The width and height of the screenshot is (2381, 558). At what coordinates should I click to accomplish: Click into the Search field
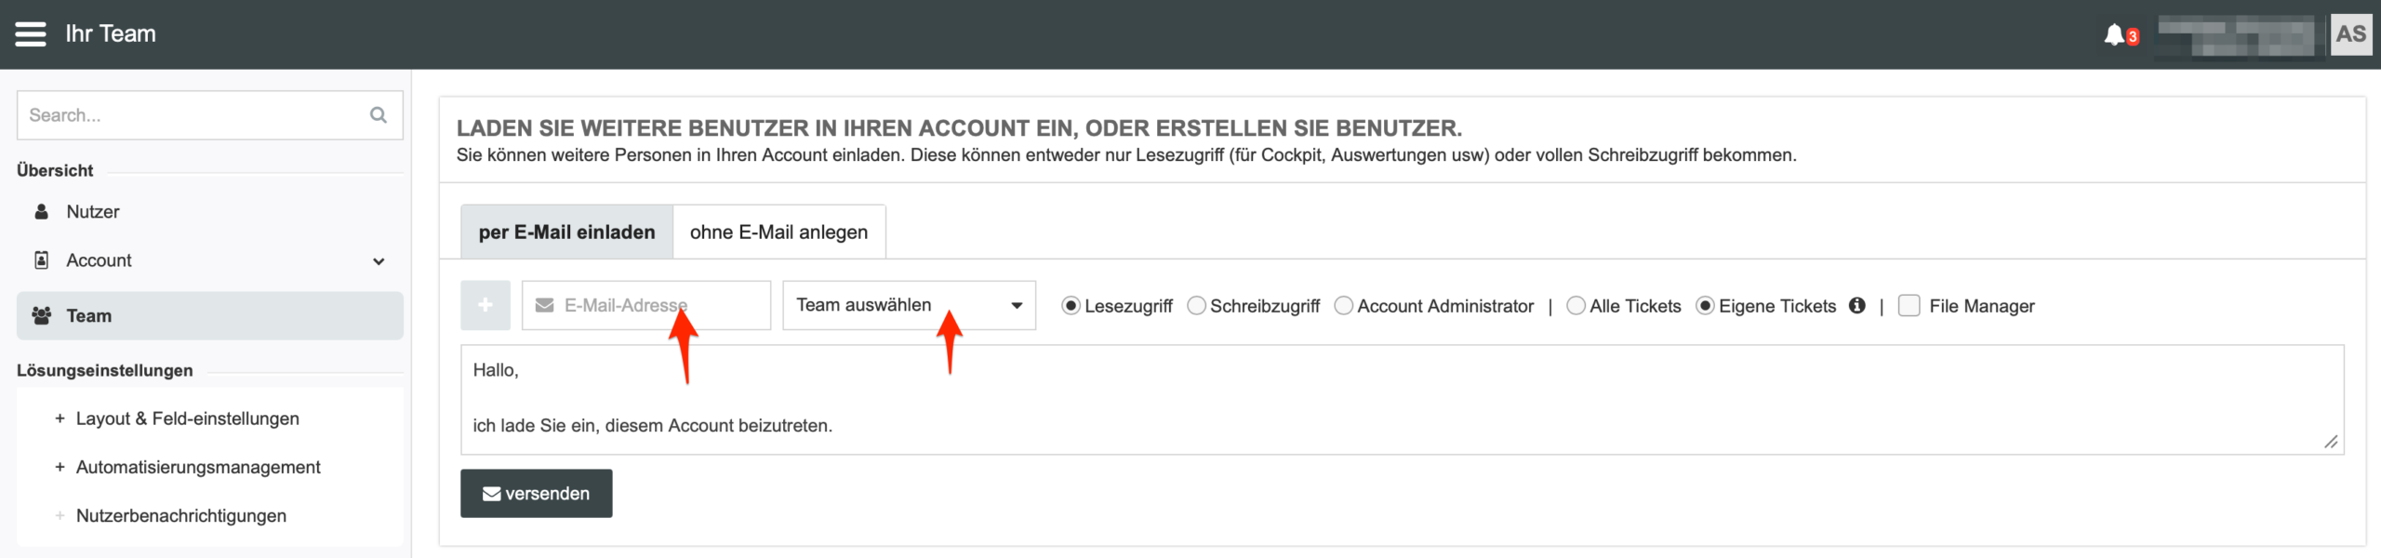(x=210, y=114)
